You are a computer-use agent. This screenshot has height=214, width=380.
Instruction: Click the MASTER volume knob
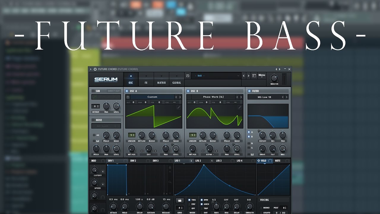click(274, 78)
